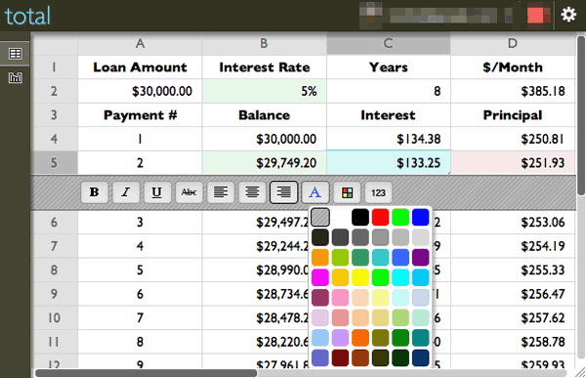Choose the red color swatch

381,217
